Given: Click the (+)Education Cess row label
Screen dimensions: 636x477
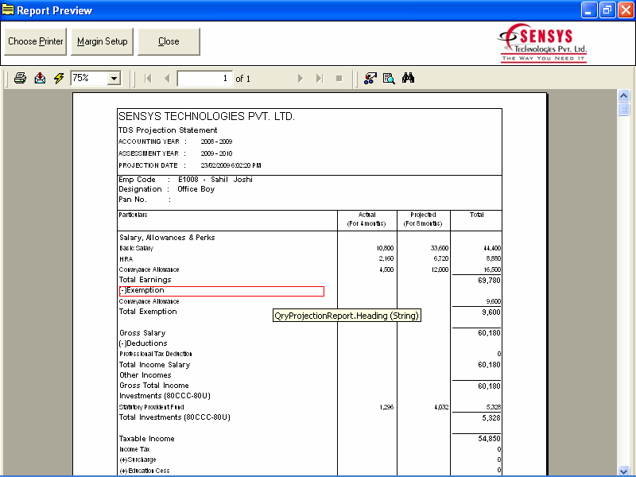Looking at the screenshot, I should tap(145, 471).
